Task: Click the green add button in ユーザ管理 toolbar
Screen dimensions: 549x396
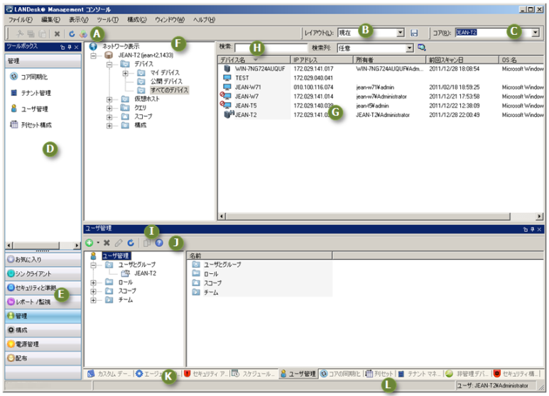Action: (x=89, y=243)
